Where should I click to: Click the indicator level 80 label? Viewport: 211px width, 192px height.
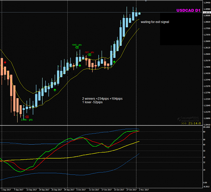pyautogui.click(x=204, y=132)
